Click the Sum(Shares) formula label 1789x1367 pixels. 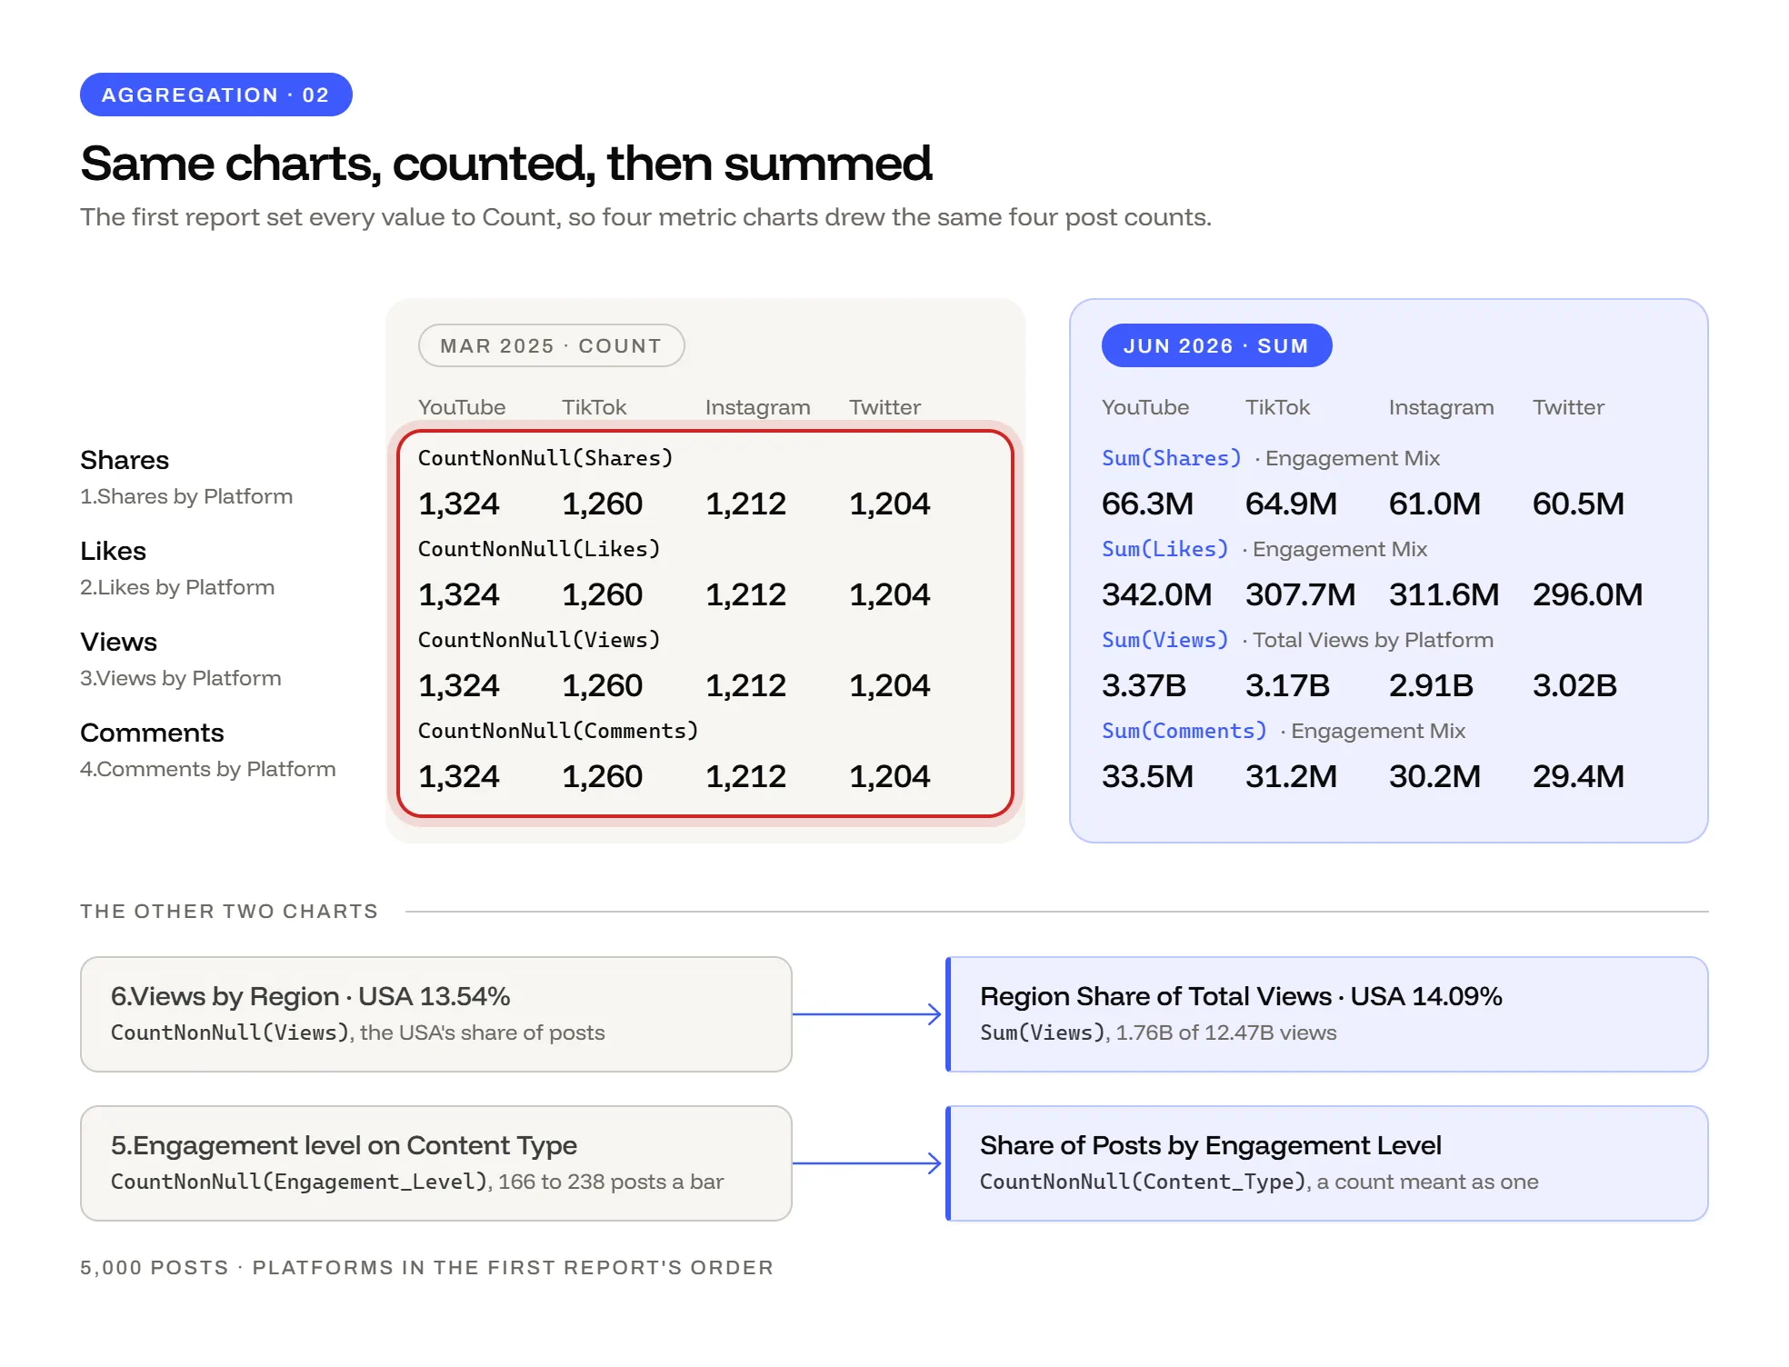pos(1172,458)
